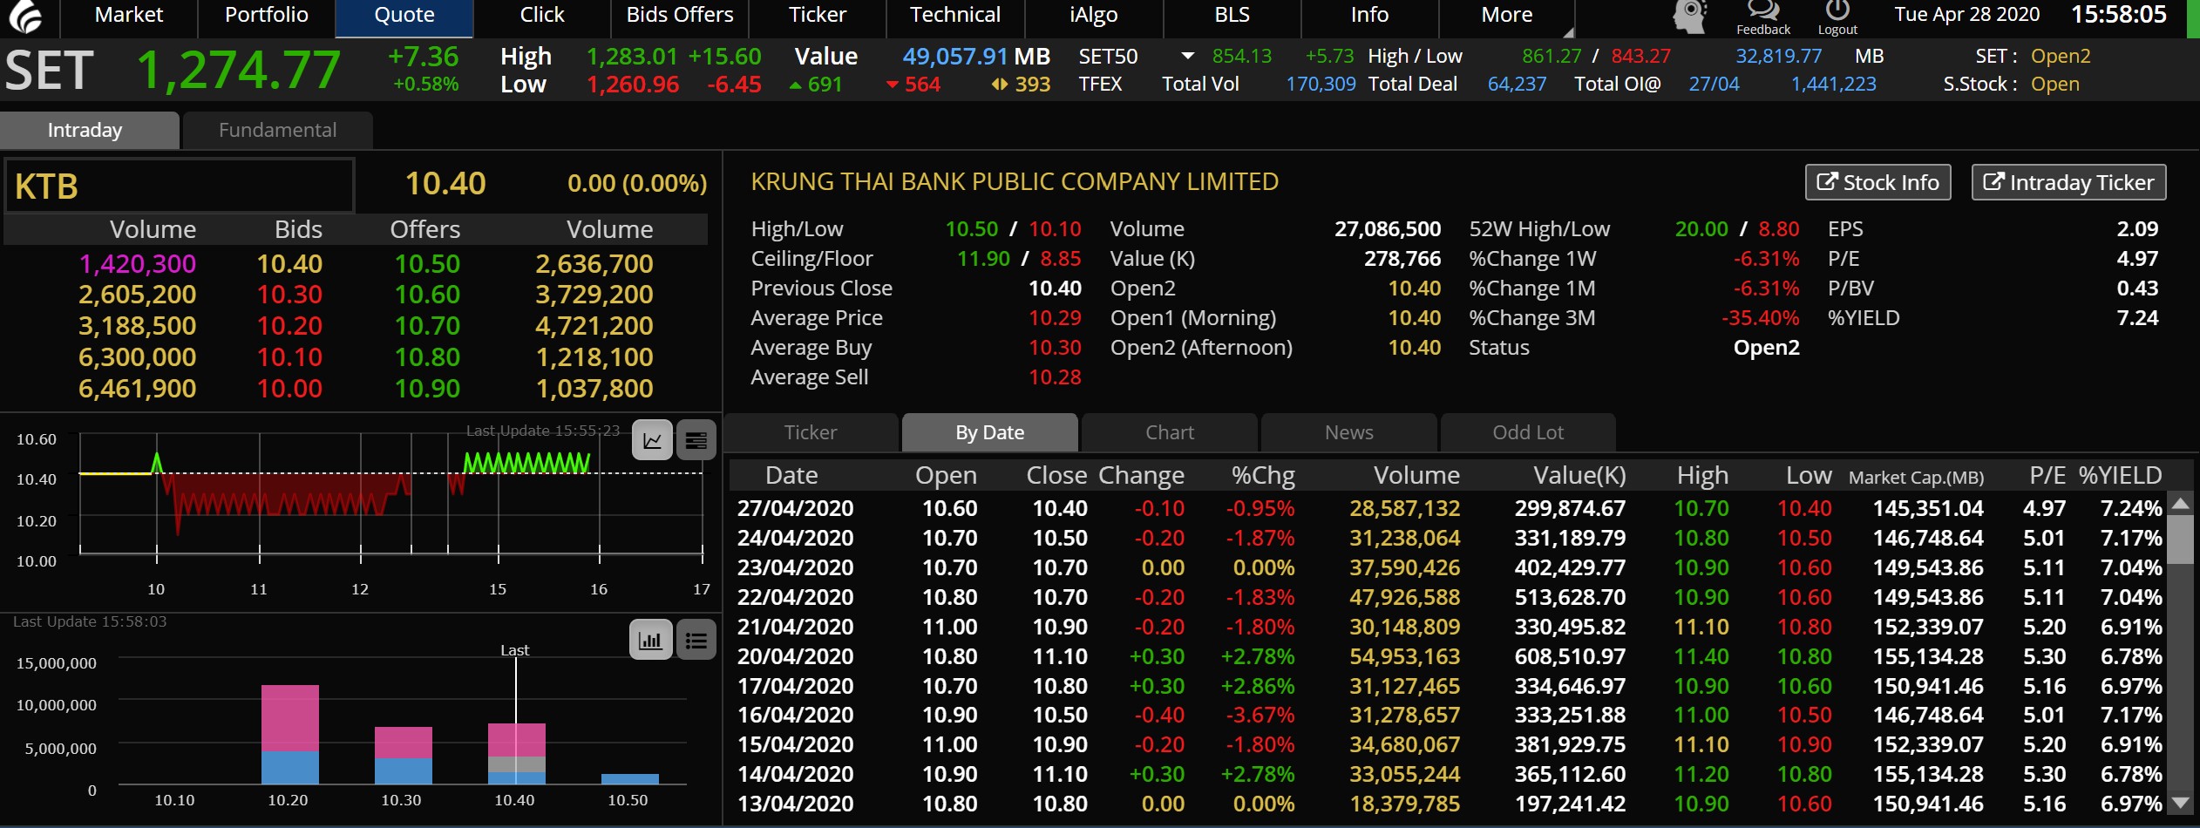Switch intraday price panel to line chart view

click(x=652, y=440)
